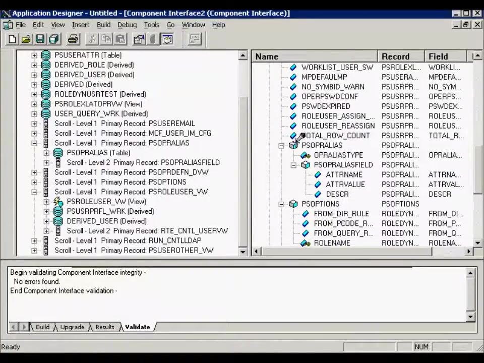Open the Debug menu

127,25
